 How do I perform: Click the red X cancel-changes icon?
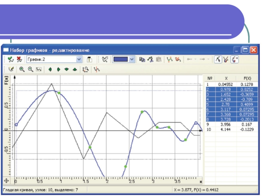(x=19, y=59)
